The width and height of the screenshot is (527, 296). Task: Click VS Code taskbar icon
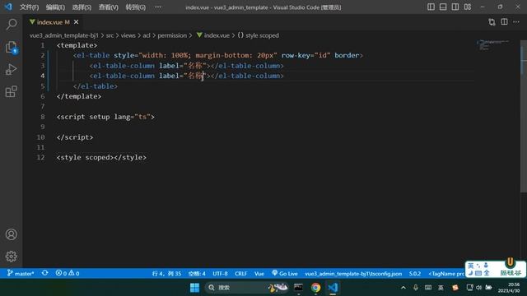point(333,288)
